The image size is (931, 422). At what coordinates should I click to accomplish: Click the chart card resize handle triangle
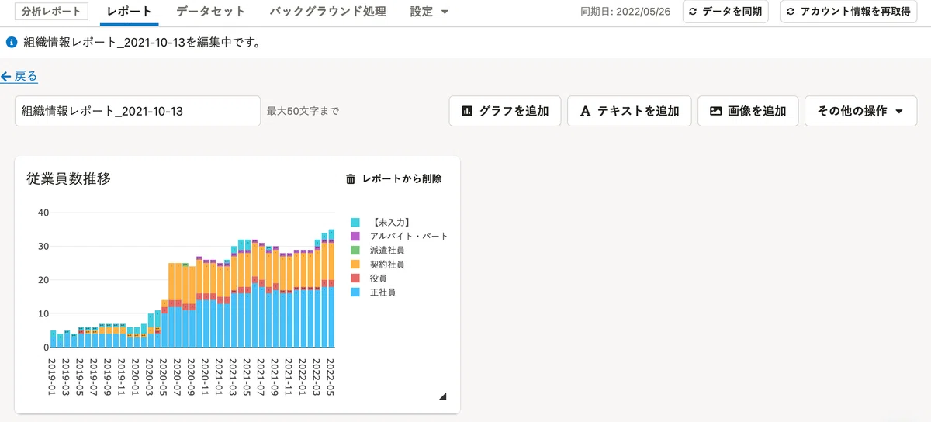443,396
